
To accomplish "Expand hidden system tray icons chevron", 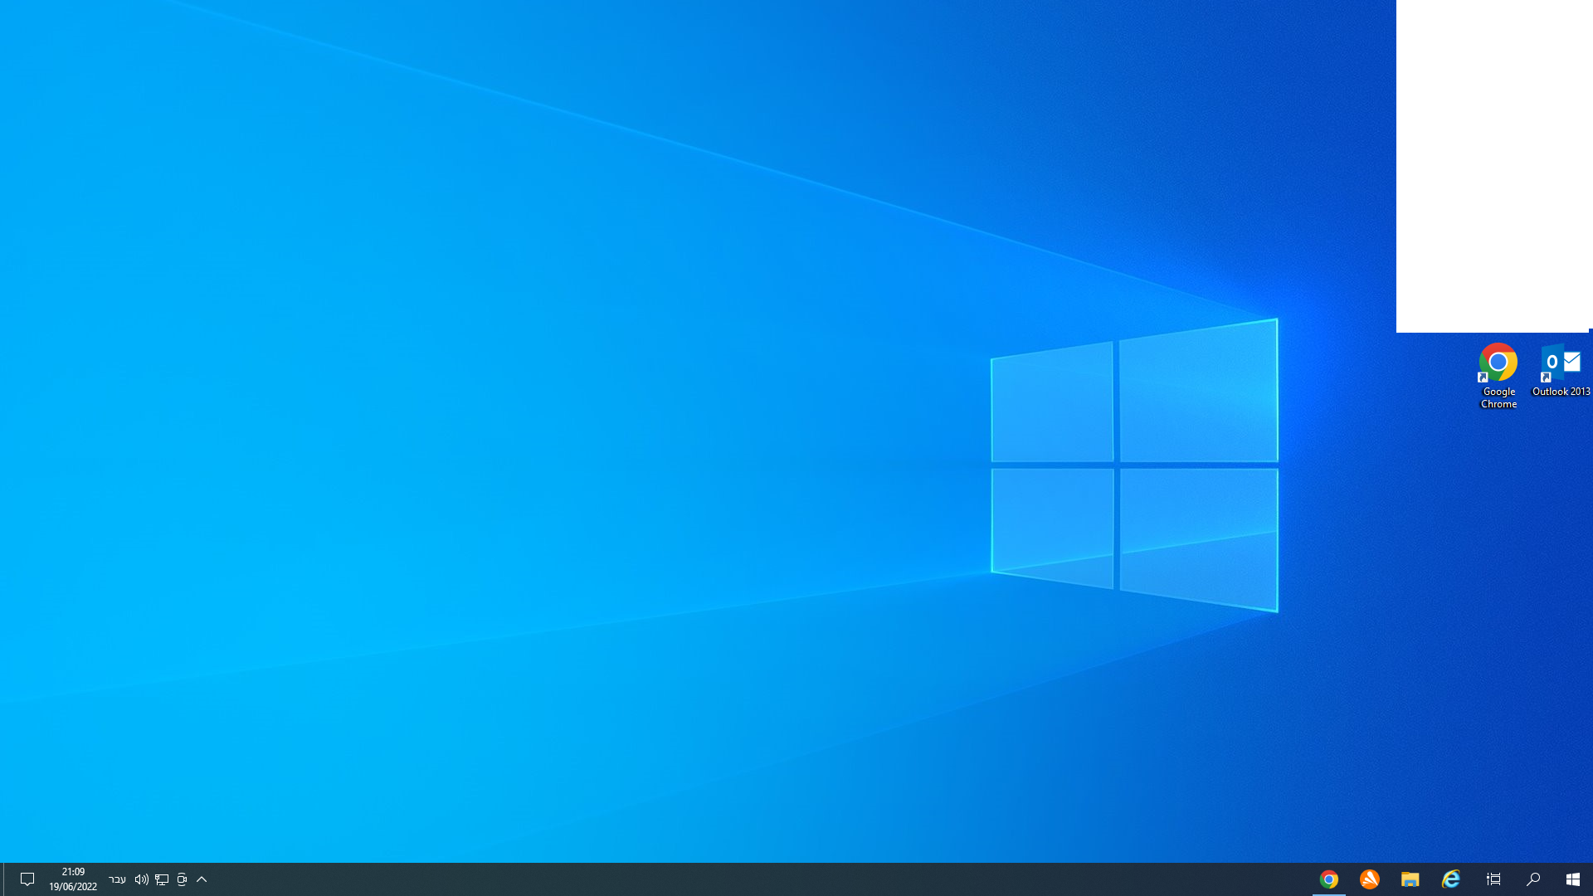I will 202,879.
